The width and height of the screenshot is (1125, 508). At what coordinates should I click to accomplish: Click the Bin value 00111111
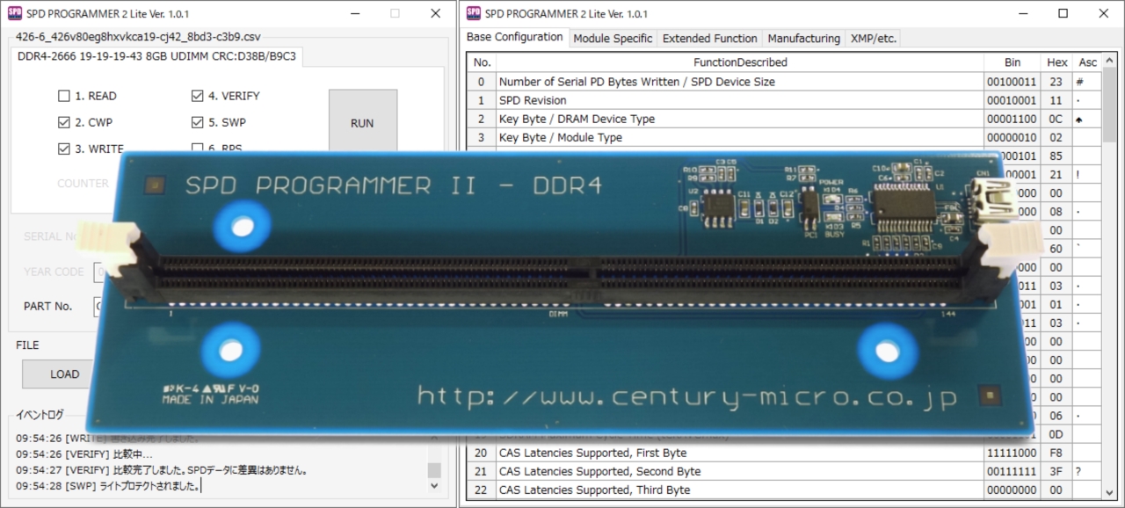[x=1012, y=471]
